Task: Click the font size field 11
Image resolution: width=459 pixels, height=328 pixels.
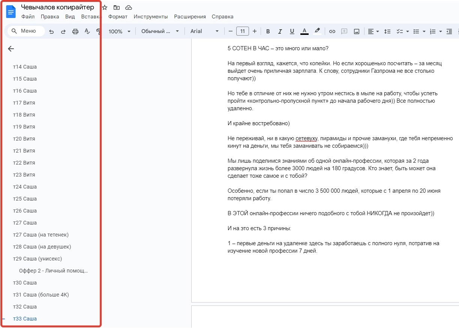Action: tap(243, 31)
